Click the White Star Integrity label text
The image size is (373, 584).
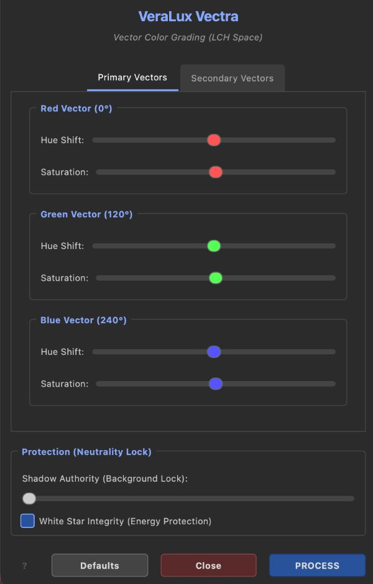tap(125, 521)
